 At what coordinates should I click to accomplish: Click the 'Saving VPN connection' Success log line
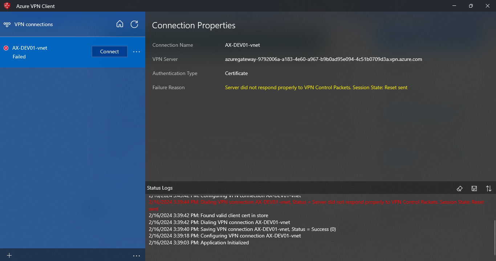click(x=242, y=229)
